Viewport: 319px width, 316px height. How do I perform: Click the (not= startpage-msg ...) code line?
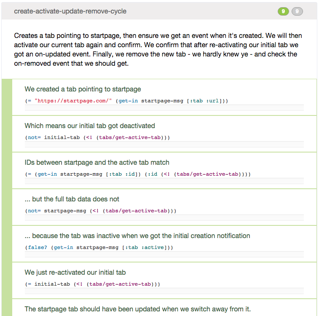101,211
